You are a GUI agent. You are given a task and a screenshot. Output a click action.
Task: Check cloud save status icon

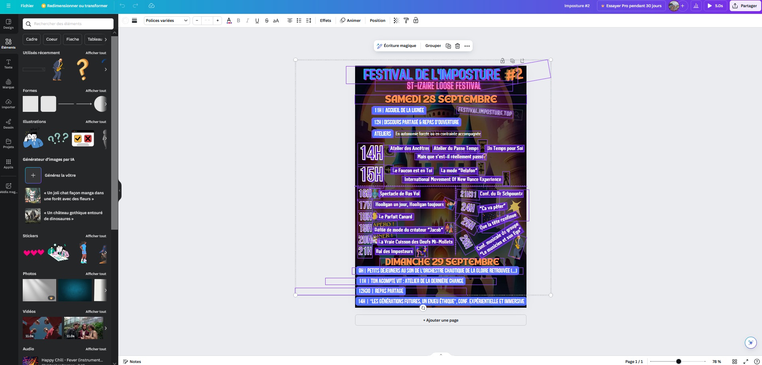[x=151, y=6]
